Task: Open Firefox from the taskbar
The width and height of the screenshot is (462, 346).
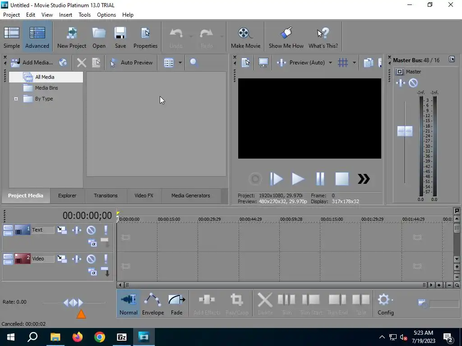Action: pyautogui.click(x=78, y=337)
